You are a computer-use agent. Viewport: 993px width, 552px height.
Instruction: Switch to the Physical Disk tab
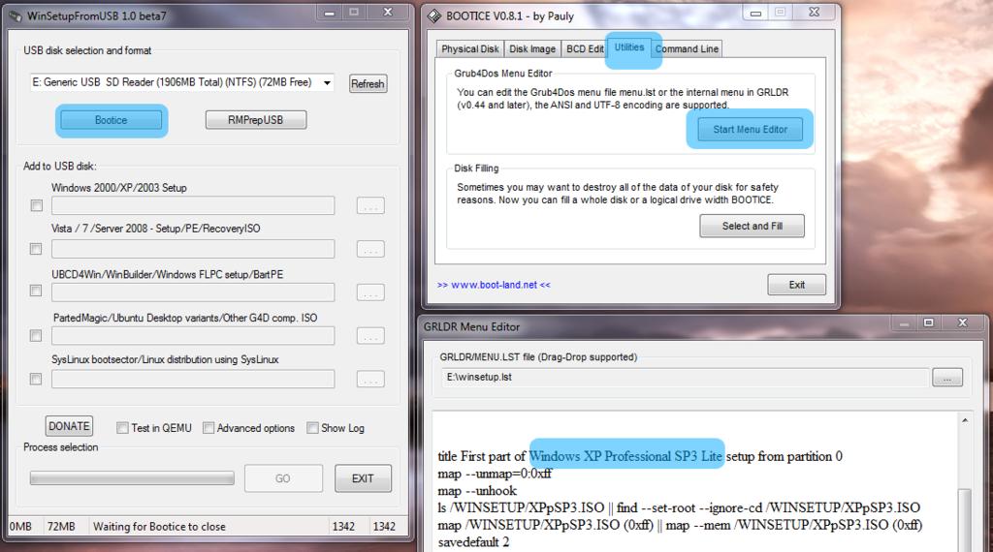470,48
